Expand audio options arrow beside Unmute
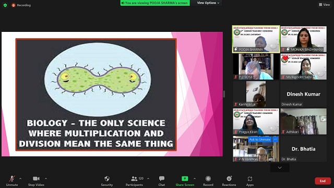Image resolution: width=334 pixels, height=188 pixels. pyautogui.click(x=20, y=179)
